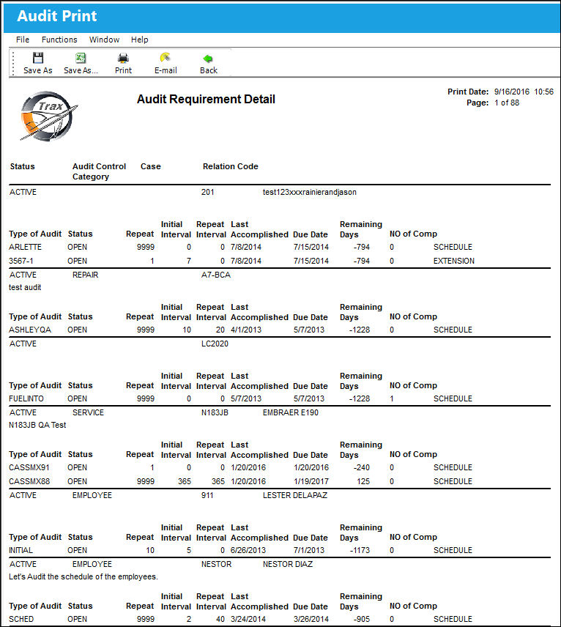This screenshot has height=627, width=561.
Task: Click relation code NESTOR
Action: coord(216,564)
